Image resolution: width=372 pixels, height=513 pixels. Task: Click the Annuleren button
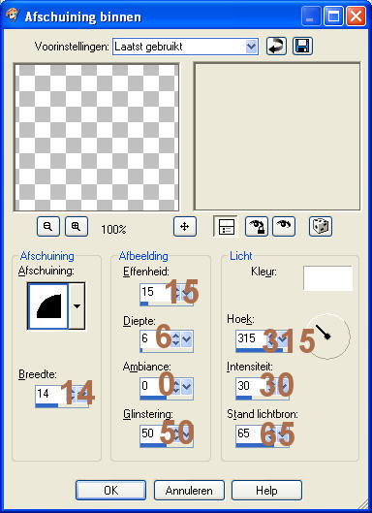pos(189,490)
